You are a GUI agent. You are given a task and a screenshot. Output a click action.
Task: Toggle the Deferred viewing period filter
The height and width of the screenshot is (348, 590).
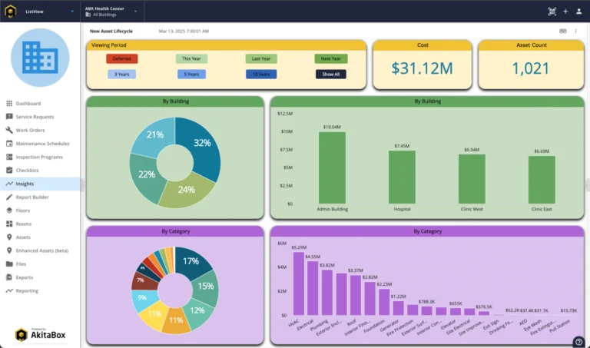click(121, 58)
